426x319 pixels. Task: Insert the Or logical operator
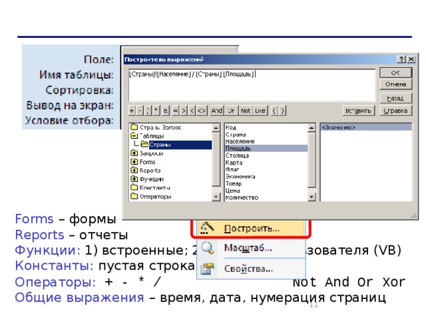click(x=231, y=111)
